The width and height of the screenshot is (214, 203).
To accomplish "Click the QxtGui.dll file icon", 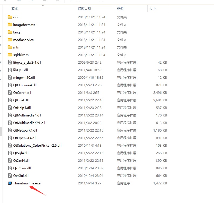I will click(x=10, y=176).
